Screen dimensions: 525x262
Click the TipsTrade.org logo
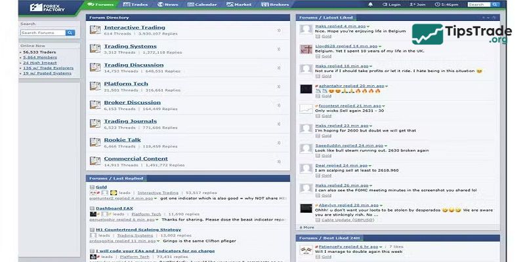tap(461, 34)
